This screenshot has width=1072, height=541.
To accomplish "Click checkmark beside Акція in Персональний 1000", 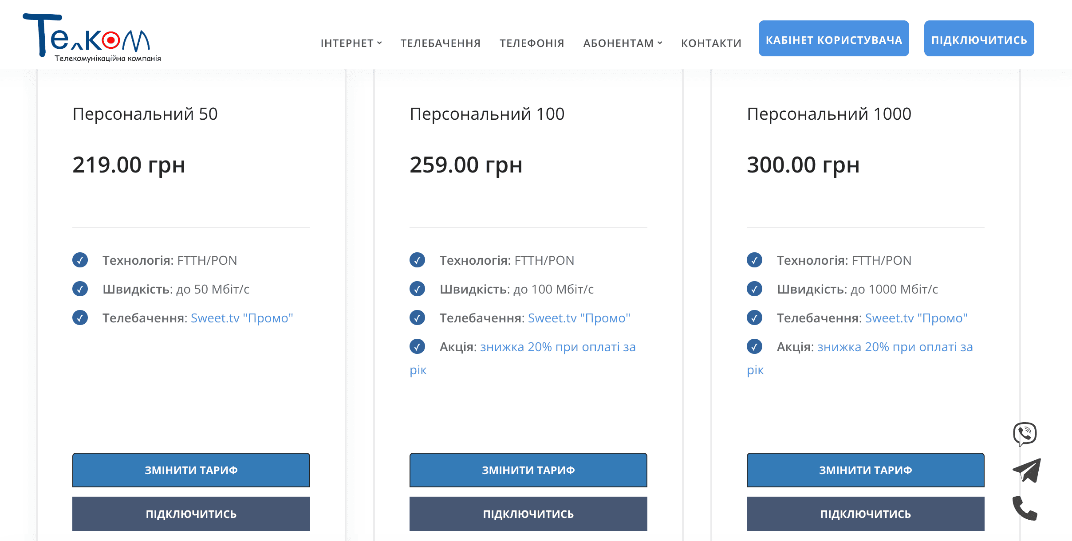I will pyautogui.click(x=755, y=347).
